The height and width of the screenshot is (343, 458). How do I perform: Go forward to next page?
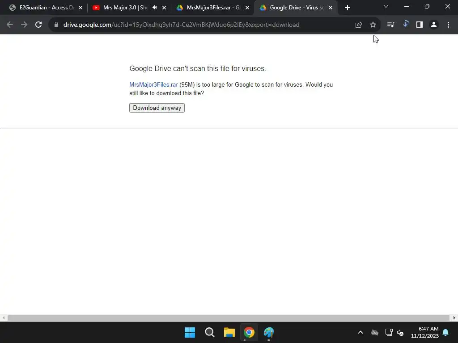[24, 25]
